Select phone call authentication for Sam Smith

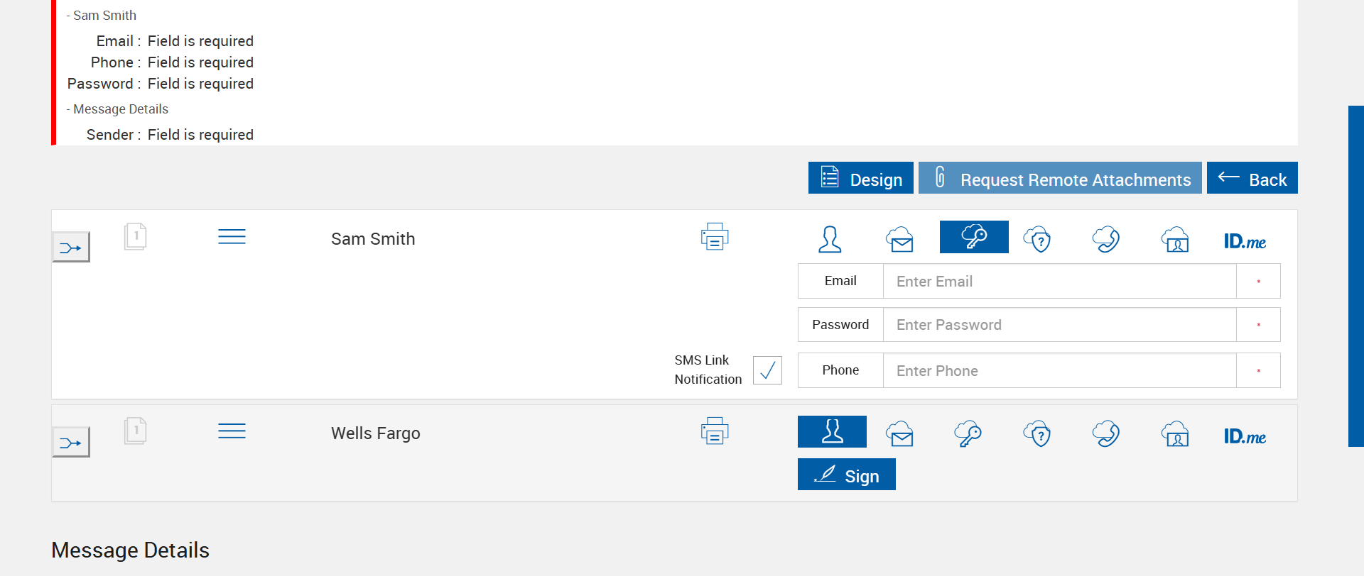[x=1106, y=239]
